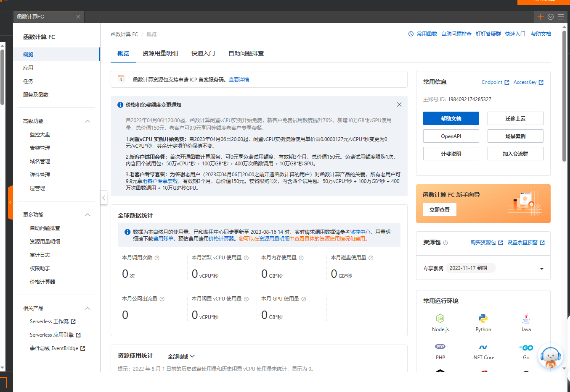Open the Endpoint link

click(496, 82)
